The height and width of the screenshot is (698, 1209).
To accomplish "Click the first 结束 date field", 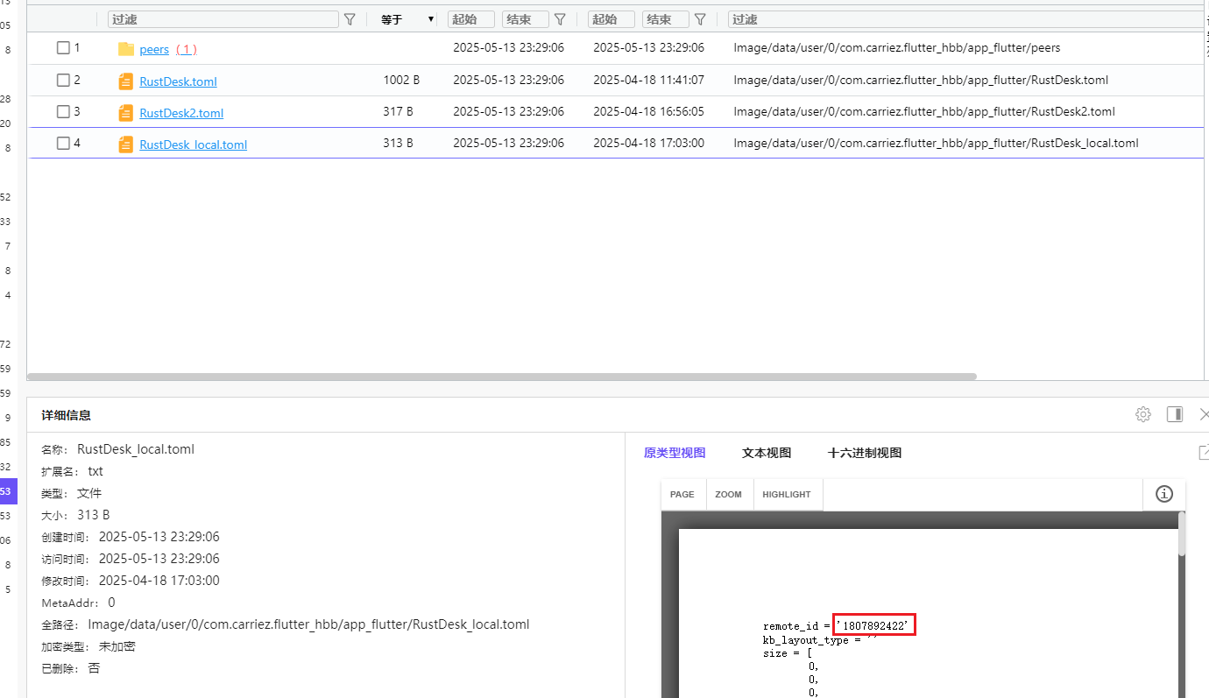I will [526, 19].
